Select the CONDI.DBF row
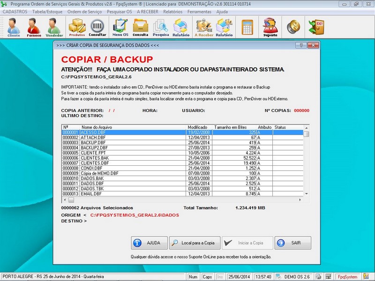375x281 pixels. (182, 168)
